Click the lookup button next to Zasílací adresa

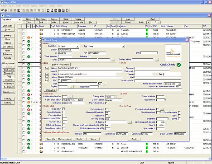point(157,60)
